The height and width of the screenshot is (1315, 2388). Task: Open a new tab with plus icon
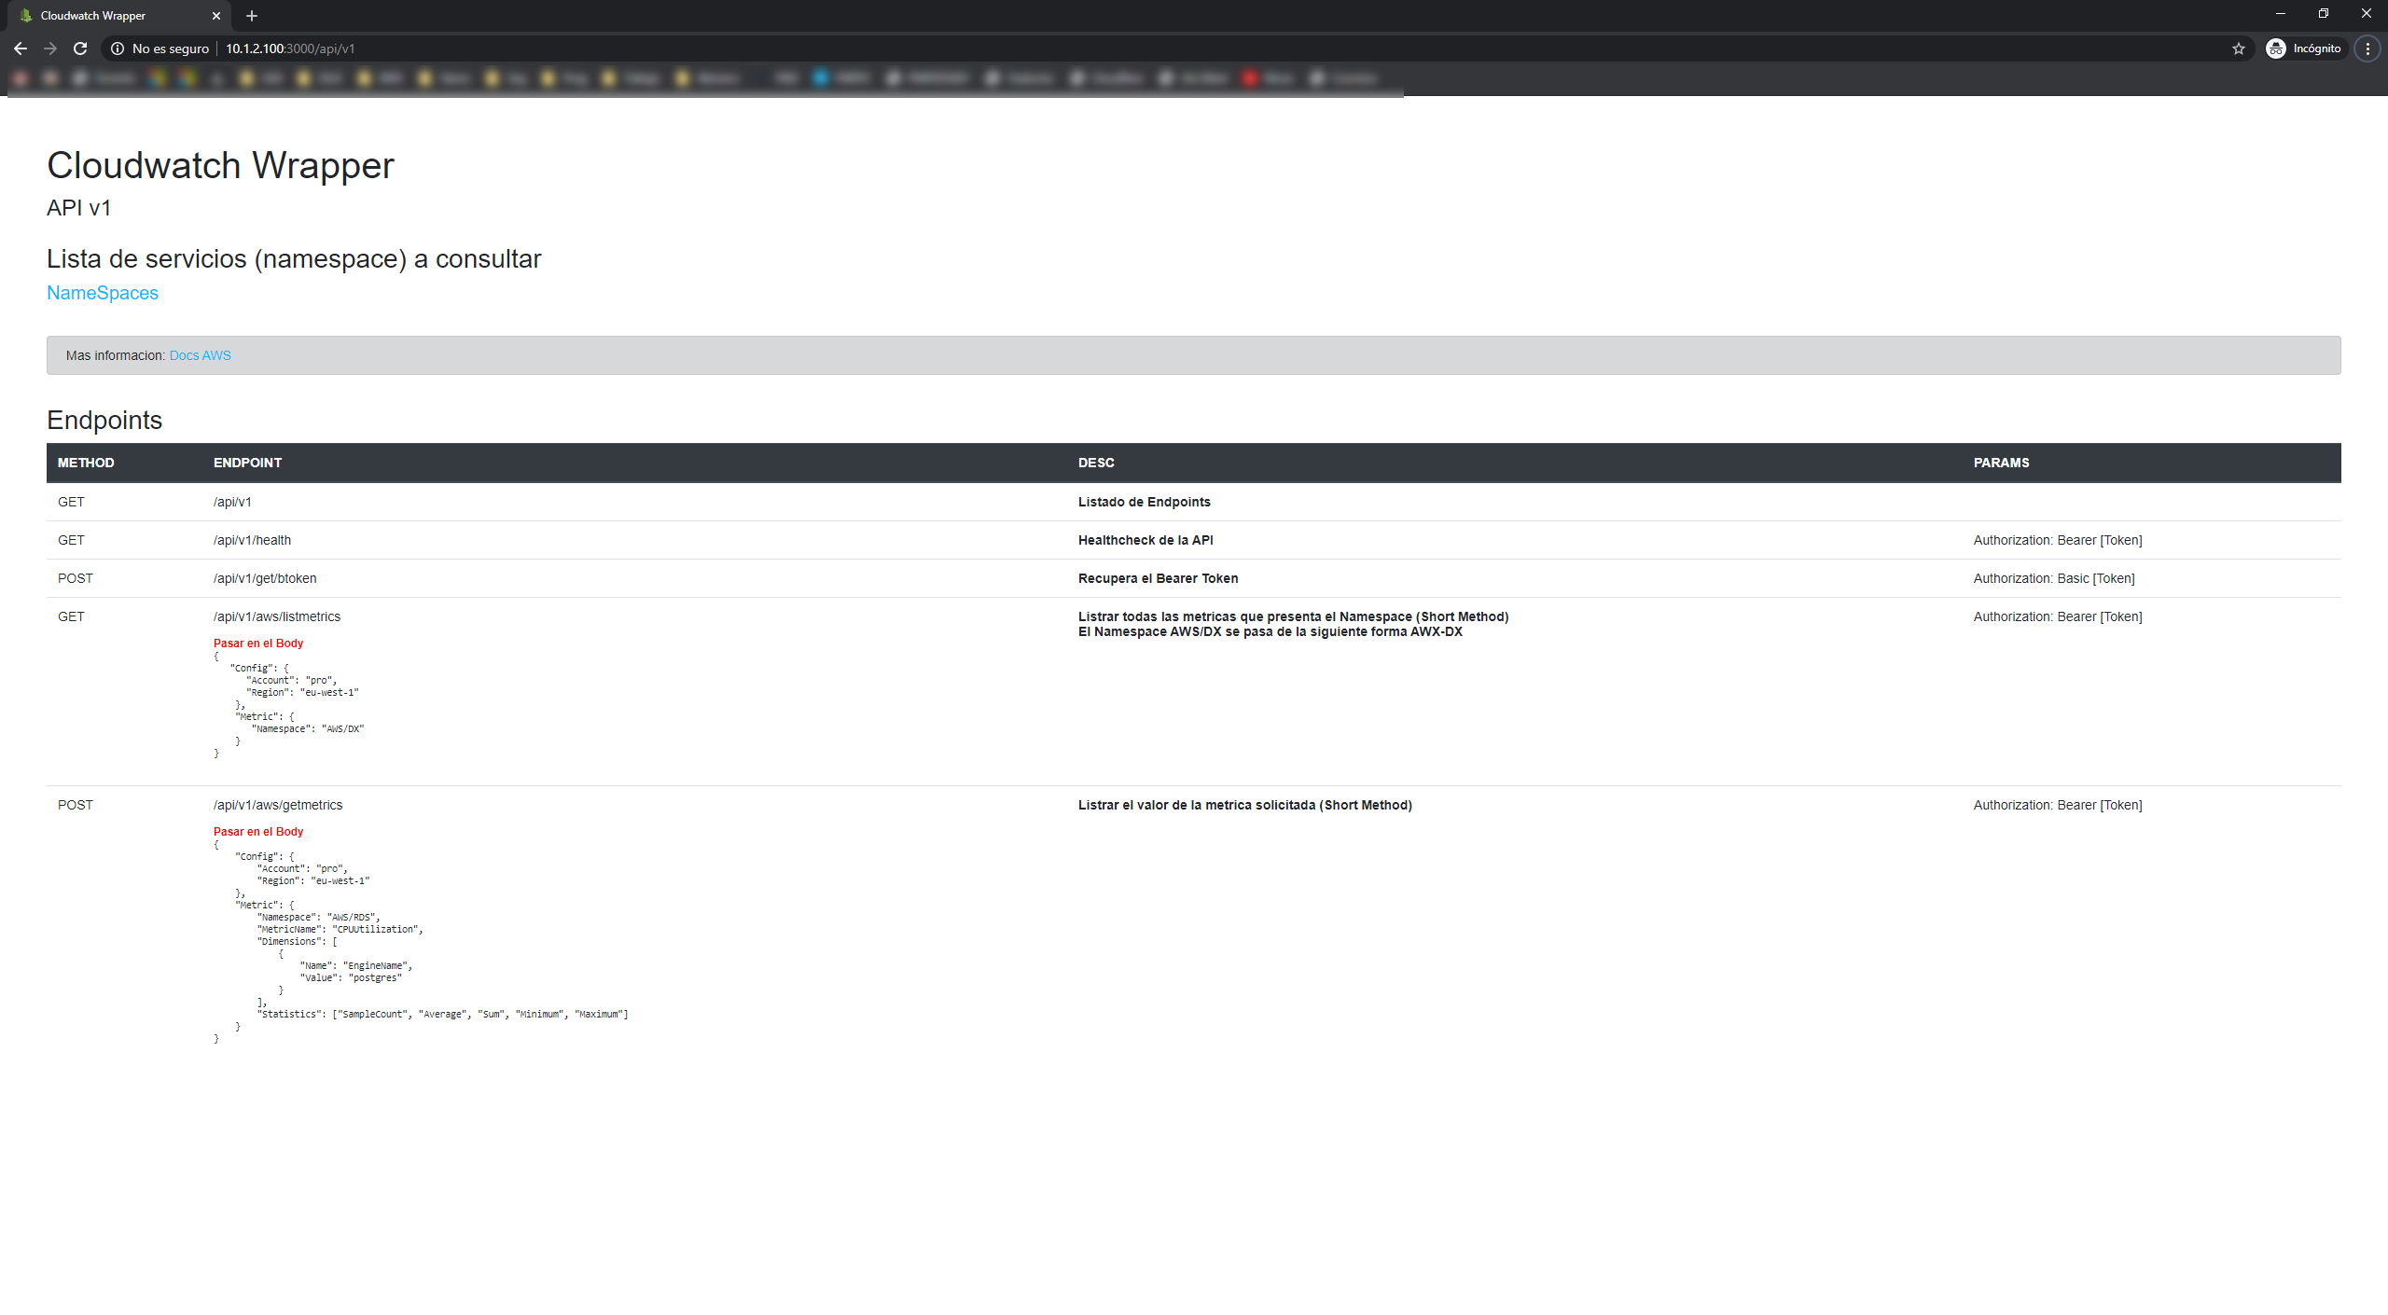click(252, 16)
